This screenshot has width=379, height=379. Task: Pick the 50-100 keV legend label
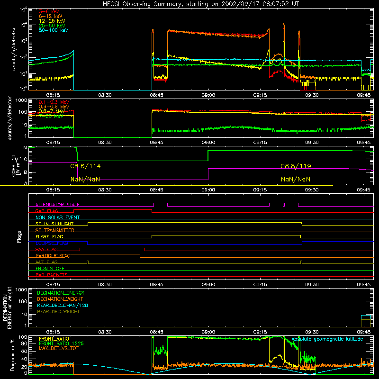click(54, 30)
